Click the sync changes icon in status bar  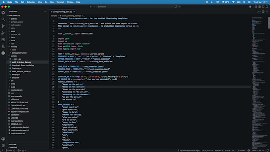pos(14,150)
